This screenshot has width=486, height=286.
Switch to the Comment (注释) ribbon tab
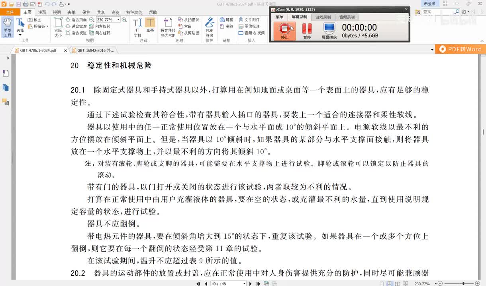coord(42,12)
